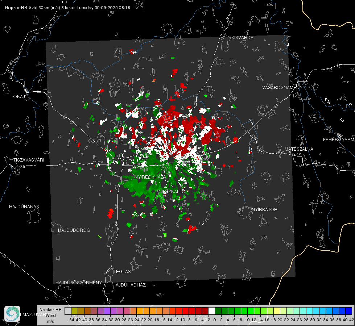Image resolution: width=355 pixels, height=326 pixels.
Task: Select the pale yellow swatch in the legend
Action: pos(277,311)
